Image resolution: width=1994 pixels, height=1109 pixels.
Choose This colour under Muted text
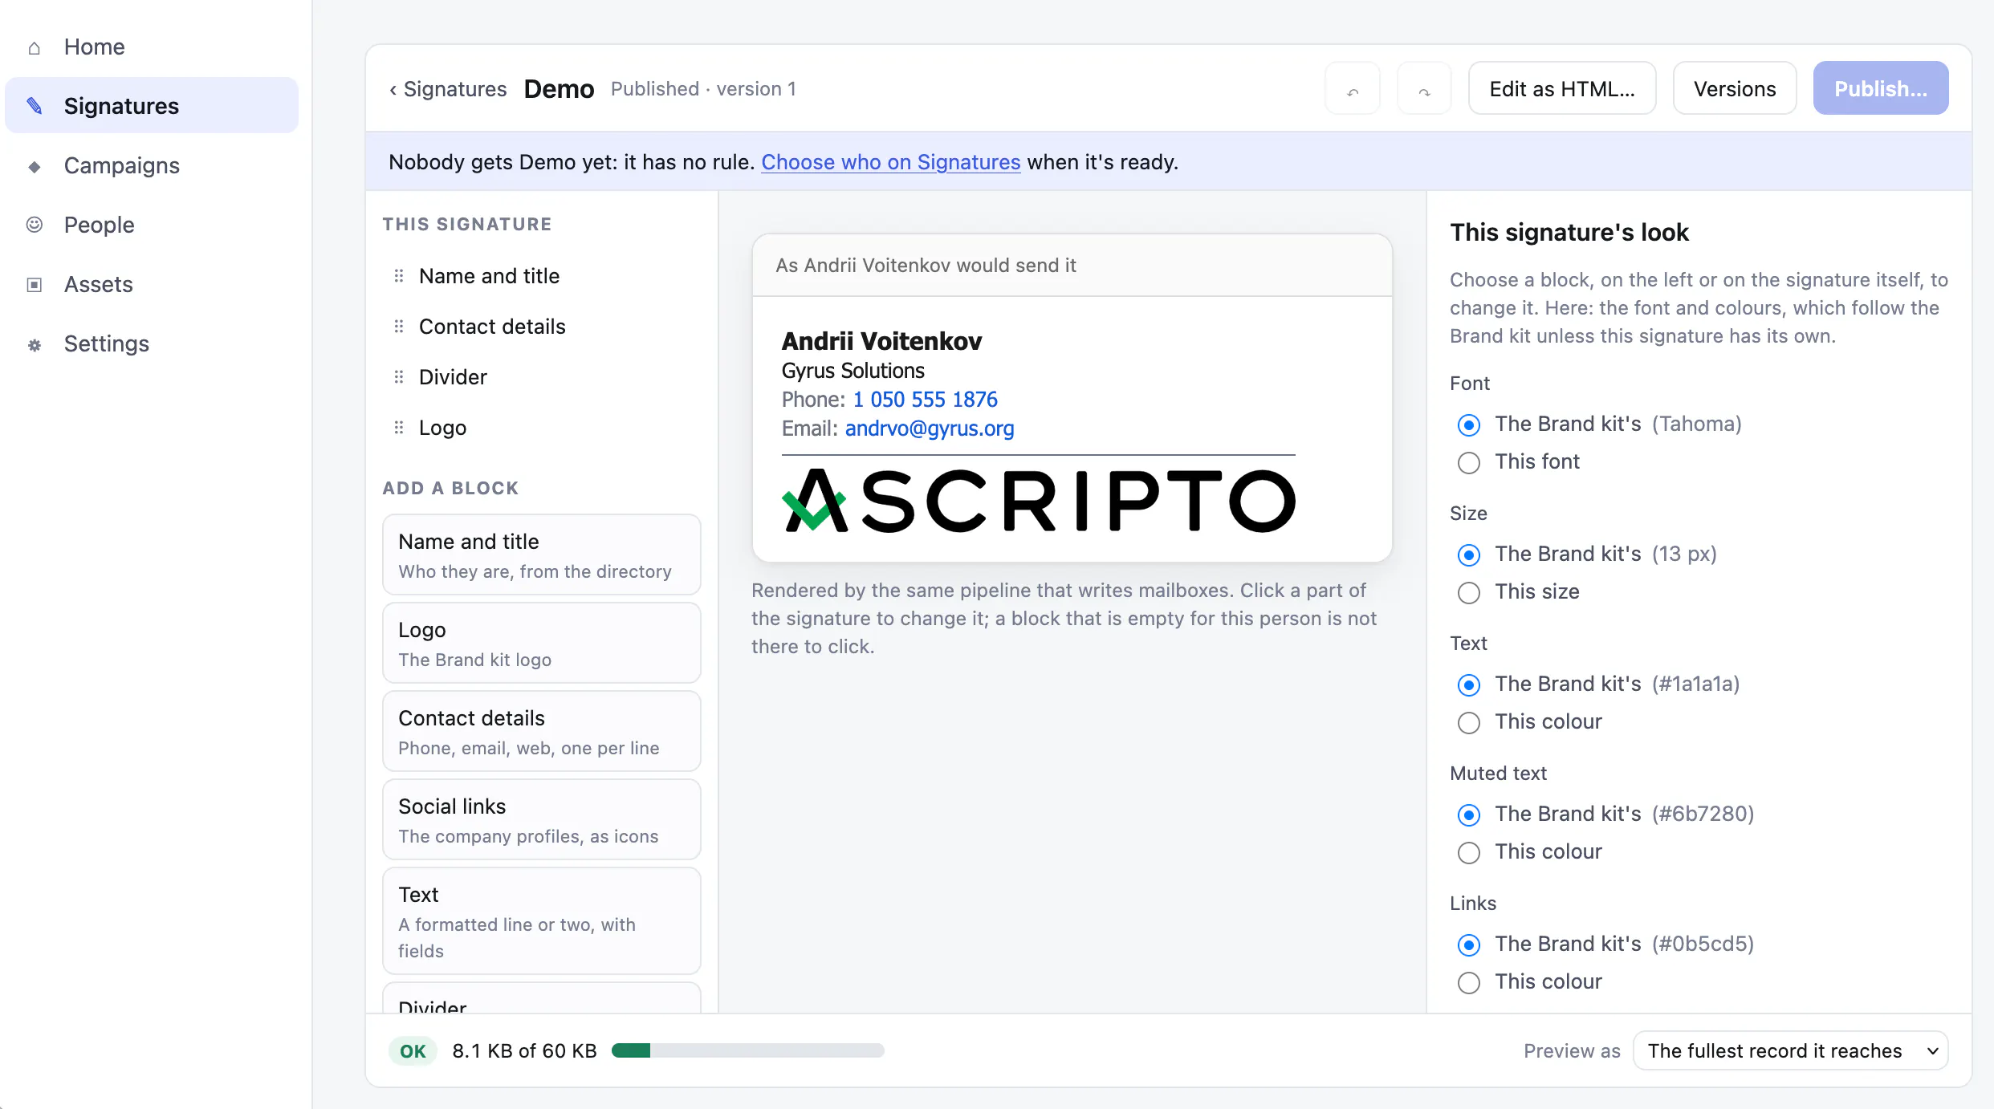click(x=1469, y=852)
